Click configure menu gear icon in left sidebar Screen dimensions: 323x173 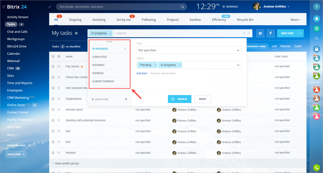click(29, 145)
